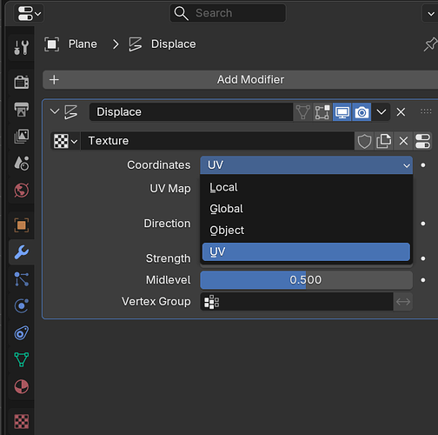
Task: Click the modifier drag handle grip
Action: click(x=426, y=111)
